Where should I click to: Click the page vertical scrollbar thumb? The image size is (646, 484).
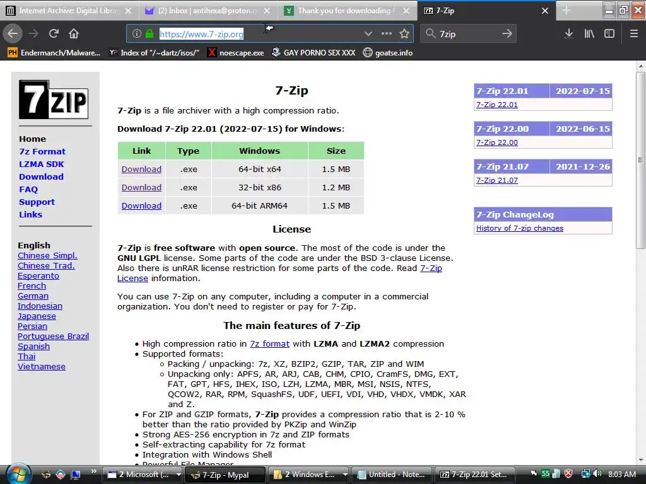pyautogui.click(x=640, y=160)
